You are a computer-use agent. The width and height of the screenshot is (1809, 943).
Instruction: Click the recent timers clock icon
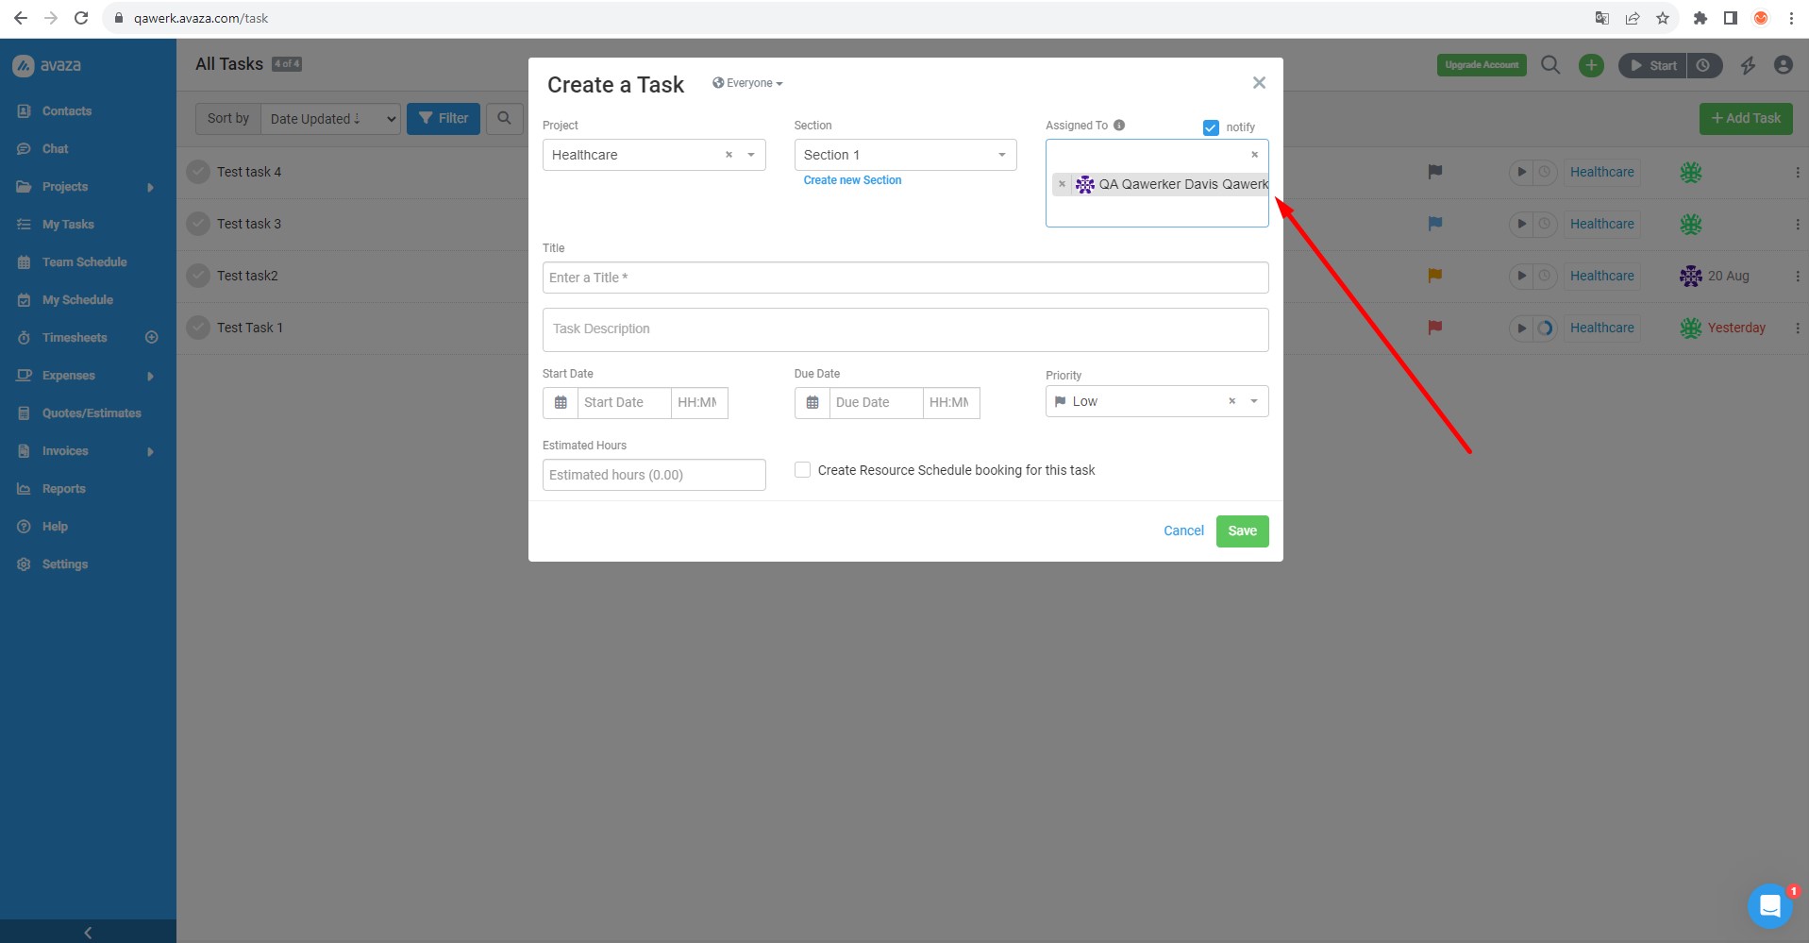[x=1703, y=65]
